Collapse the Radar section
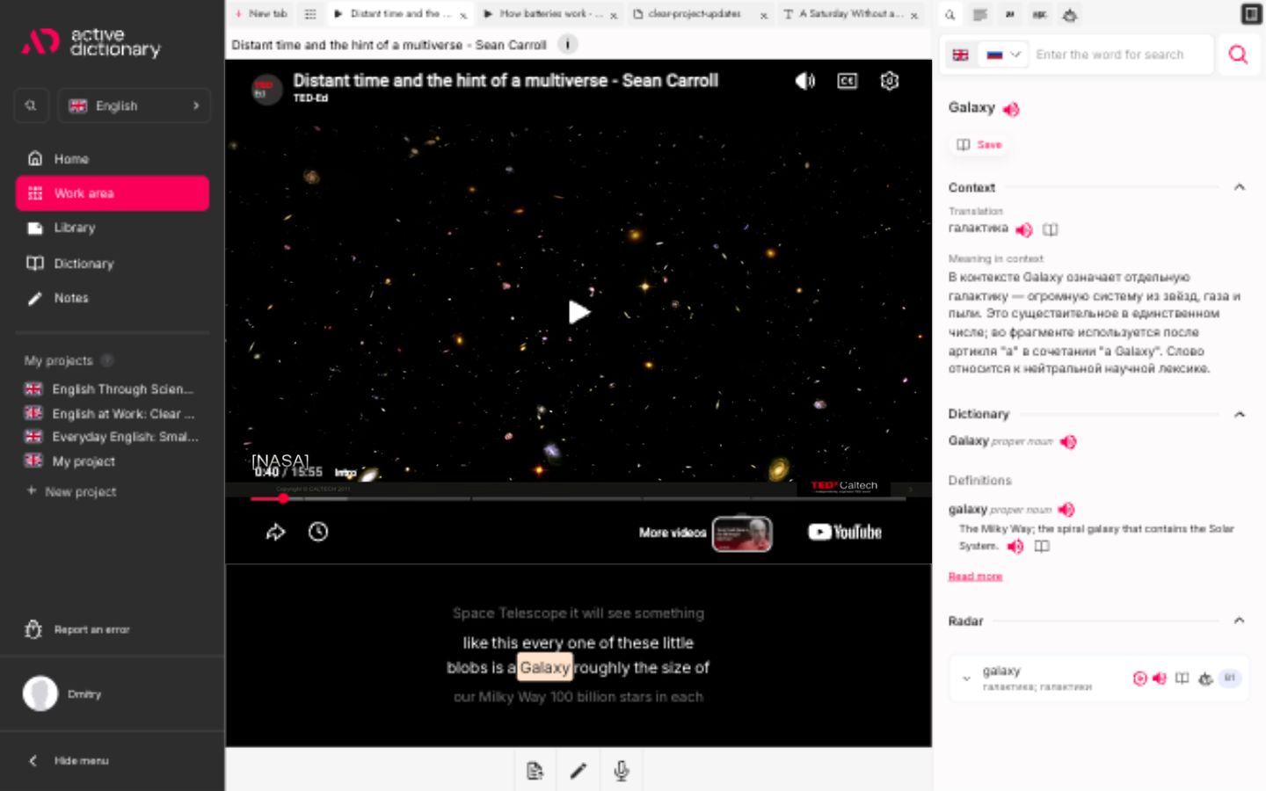The width and height of the screenshot is (1266, 791). 1239,620
